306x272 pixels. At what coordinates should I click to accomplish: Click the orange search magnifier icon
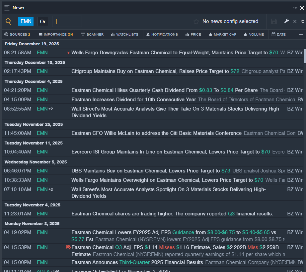[x=8, y=21]
